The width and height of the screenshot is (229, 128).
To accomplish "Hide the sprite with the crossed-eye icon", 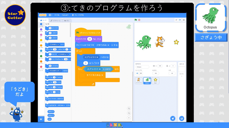I will click(141, 73).
